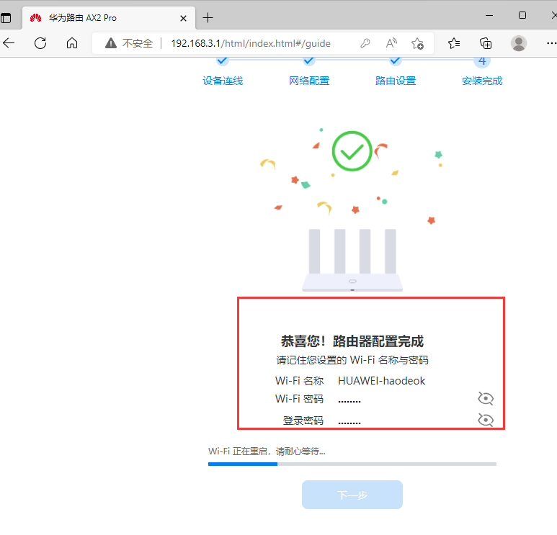
Task: Add this page to favorites
Action: [x=417, y=43]
